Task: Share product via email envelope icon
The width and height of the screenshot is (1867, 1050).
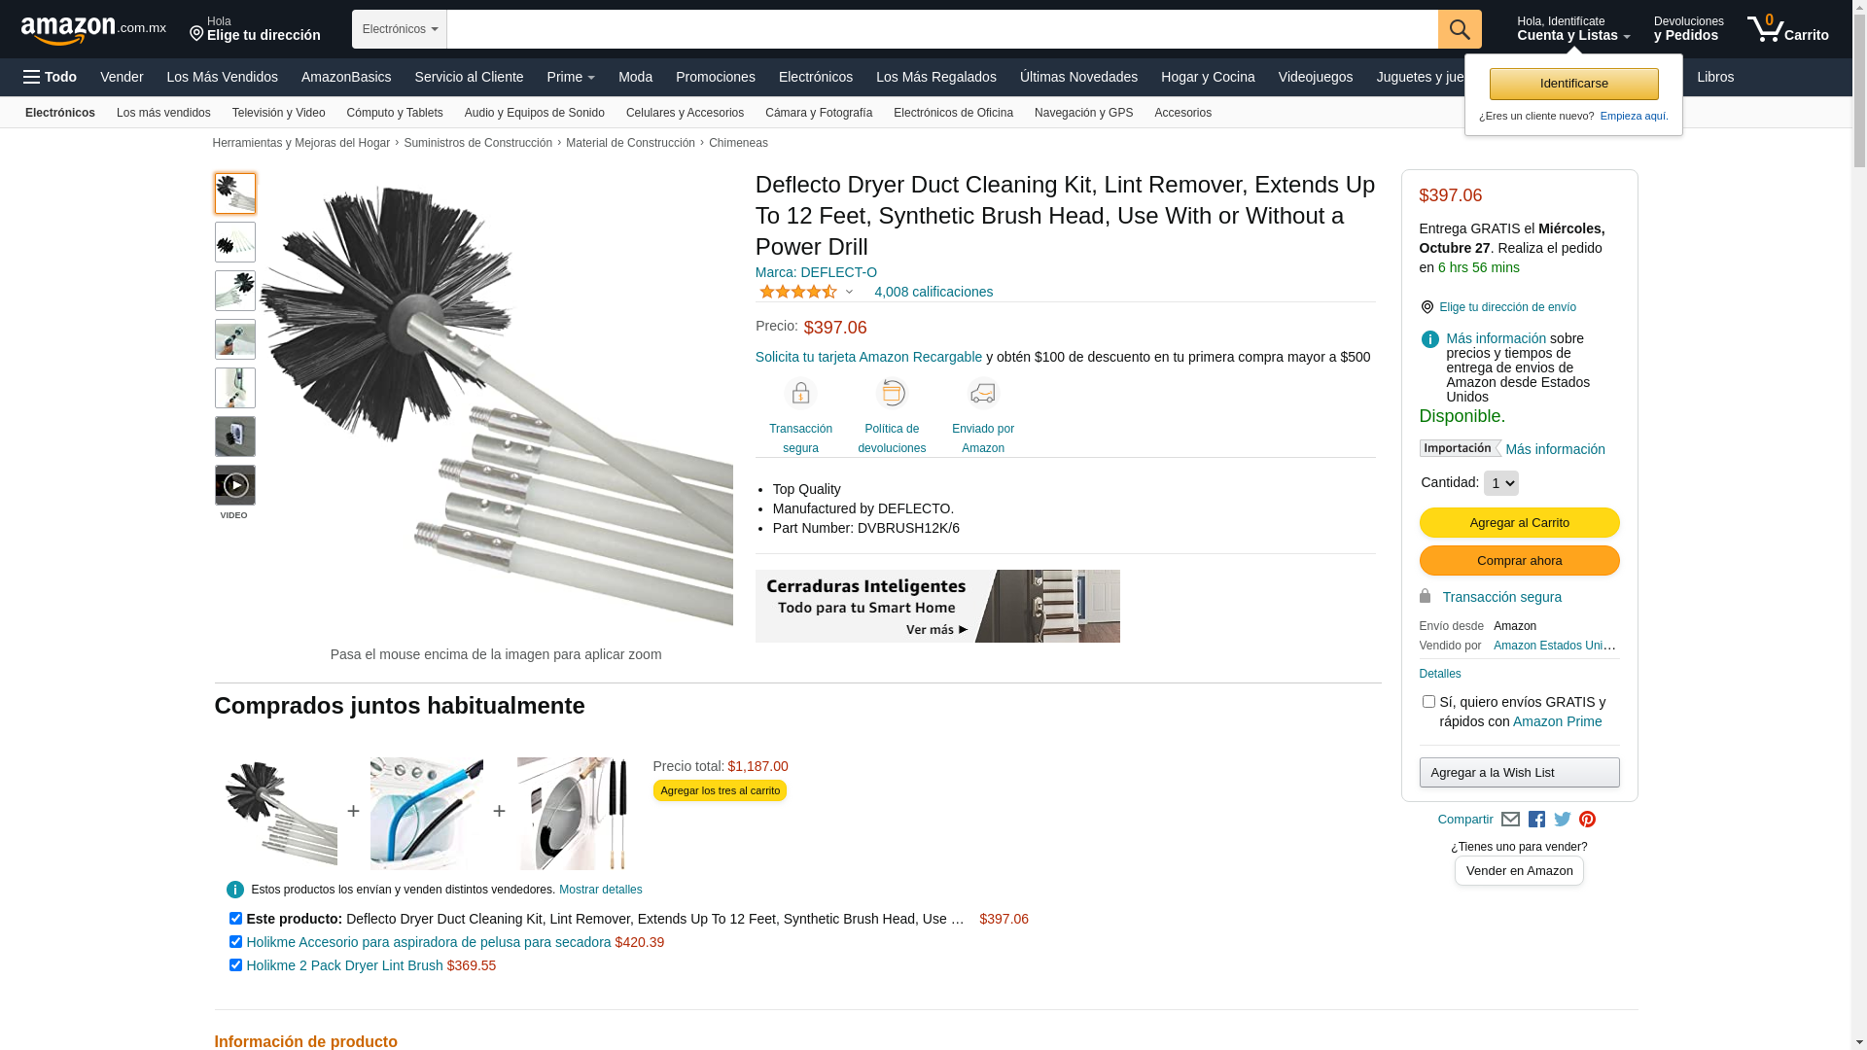Action: coord(1510,820)
